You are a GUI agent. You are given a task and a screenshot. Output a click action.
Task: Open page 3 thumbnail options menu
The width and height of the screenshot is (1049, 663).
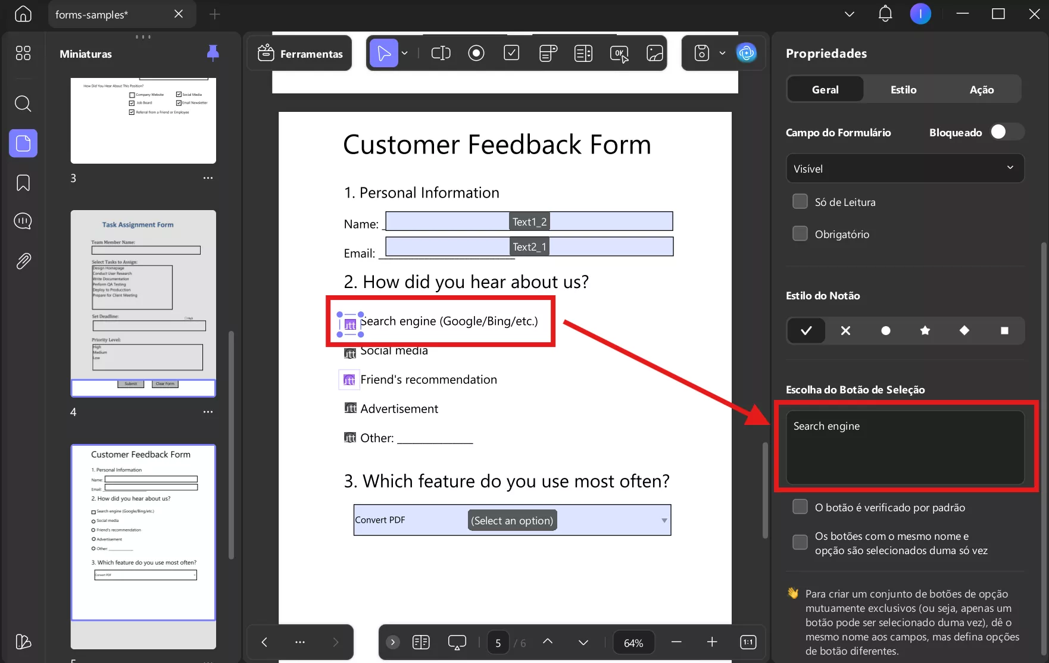pyautogui.click(x=208, y=178)
